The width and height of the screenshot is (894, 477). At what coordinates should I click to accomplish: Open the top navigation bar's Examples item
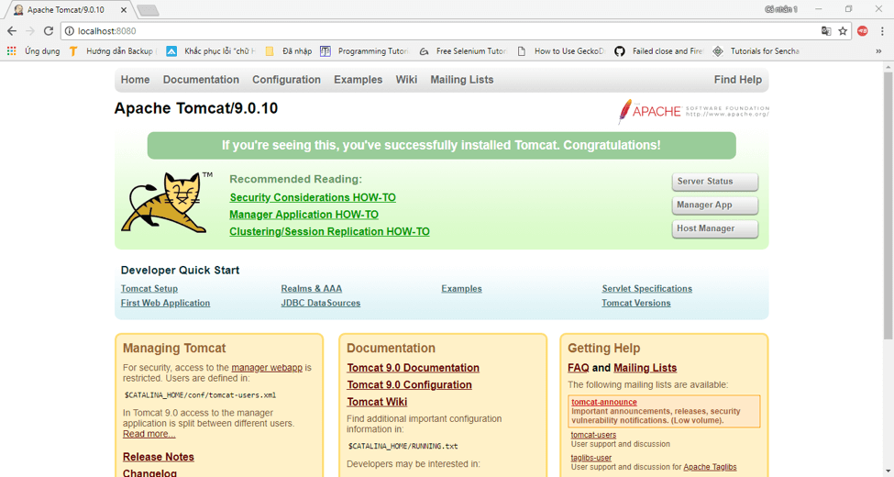tap(358, 80)
